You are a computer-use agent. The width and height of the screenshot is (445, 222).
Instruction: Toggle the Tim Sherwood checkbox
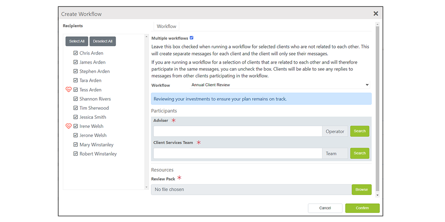click(x=76, y=108)
